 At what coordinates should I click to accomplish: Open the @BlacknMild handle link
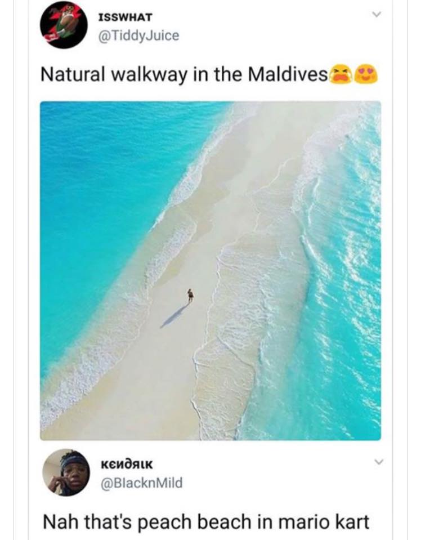pos(141,483)
